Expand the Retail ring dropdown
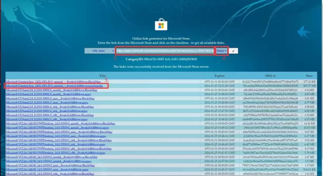 pos(221,51)
